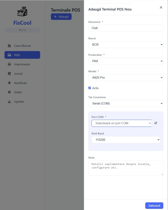This screenshot has width=168, height=210.
Task: Click the Jurnal book icon
Action: [9, 74]
